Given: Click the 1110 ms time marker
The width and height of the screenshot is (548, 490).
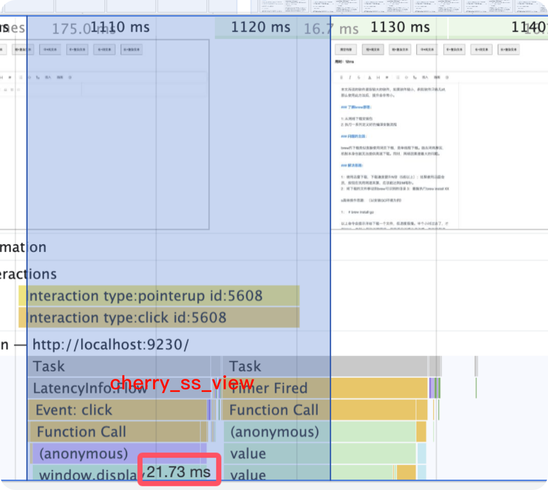Looking at the screenshot, I should [120, 27].
